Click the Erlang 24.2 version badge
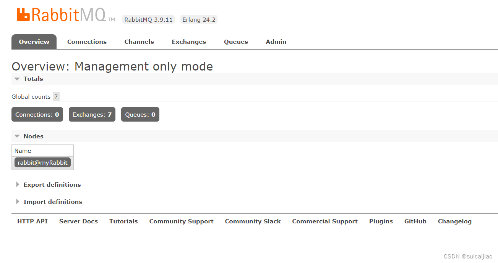 point(199,19)
